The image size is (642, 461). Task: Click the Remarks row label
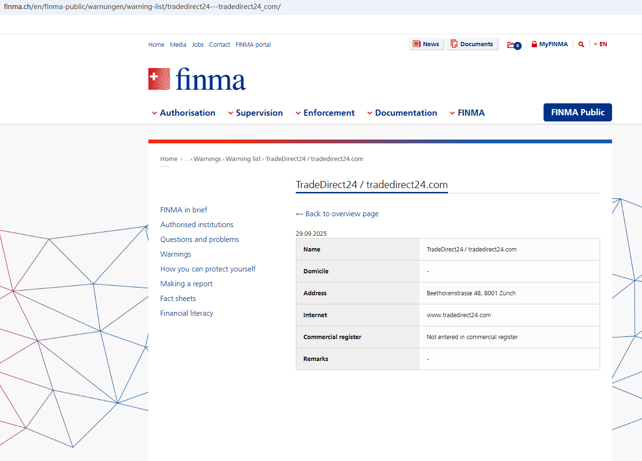coord(316,359)
